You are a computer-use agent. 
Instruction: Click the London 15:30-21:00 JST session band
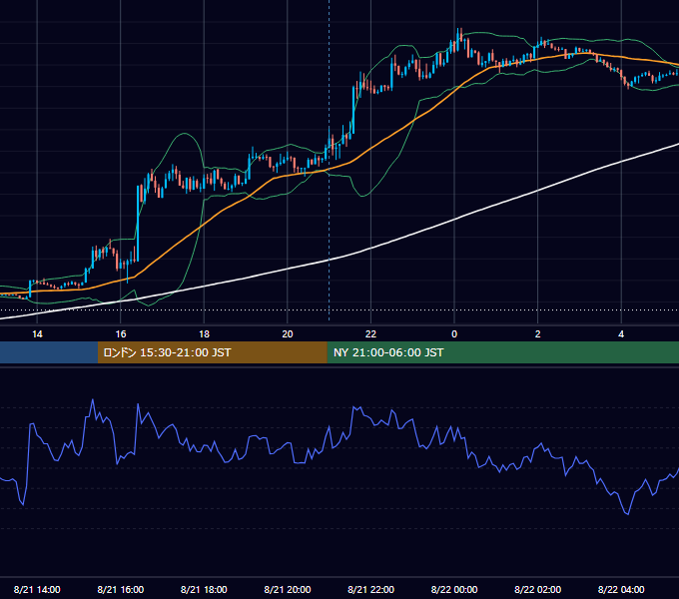pos(212,352)
